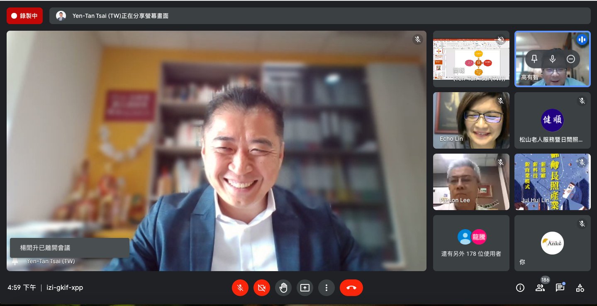Click the izi-gkif-xpp meeting code

(x=64, y=287)
